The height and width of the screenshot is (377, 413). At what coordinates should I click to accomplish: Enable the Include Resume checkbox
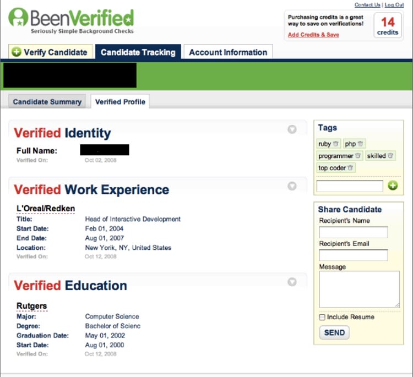[322, 317]
